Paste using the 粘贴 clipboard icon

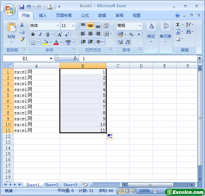point(11,27)
